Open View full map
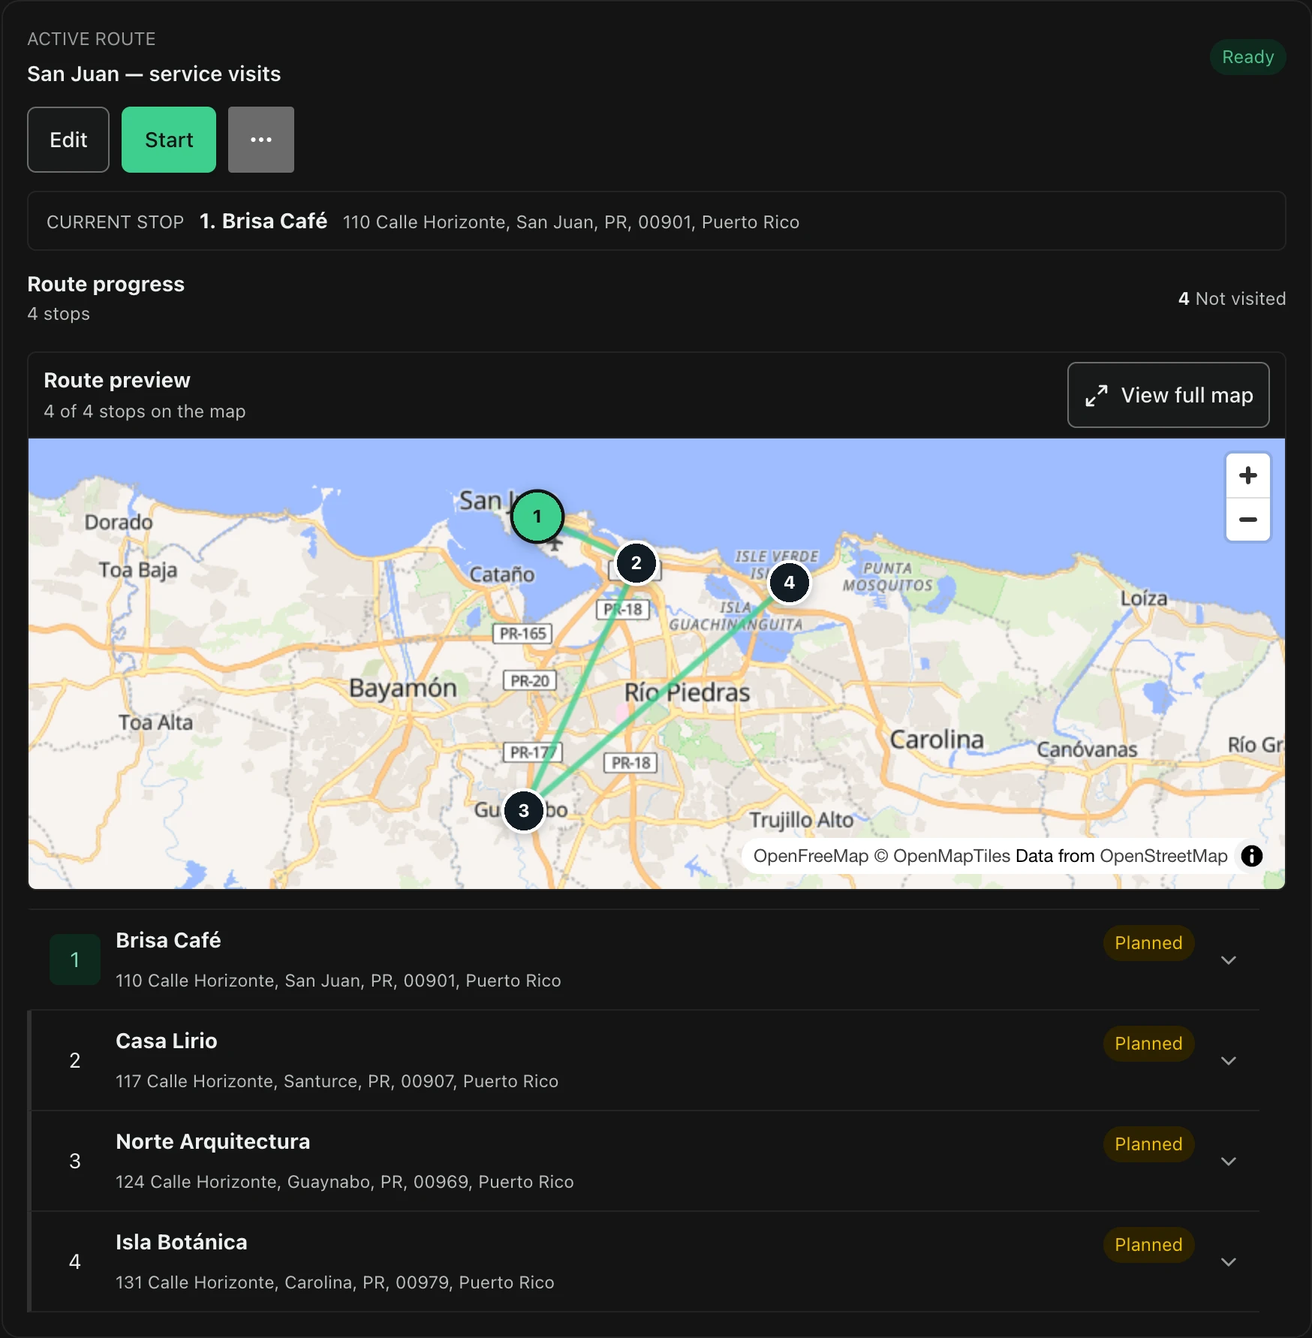The image size is (1312, 1338). tap(1168, 395)
